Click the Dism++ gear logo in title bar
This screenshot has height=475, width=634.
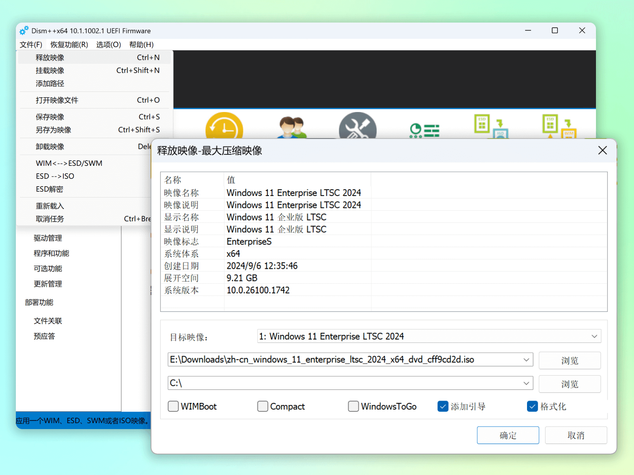(24, 31)
